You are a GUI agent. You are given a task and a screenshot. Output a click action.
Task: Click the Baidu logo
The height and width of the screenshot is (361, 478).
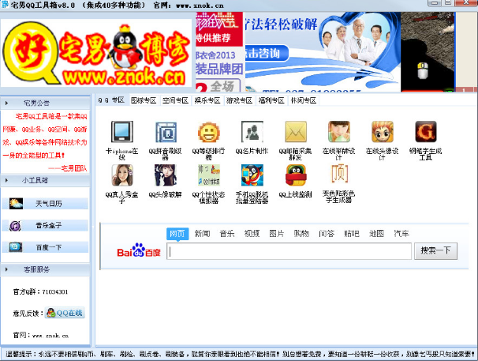click(x=139, y=250)
